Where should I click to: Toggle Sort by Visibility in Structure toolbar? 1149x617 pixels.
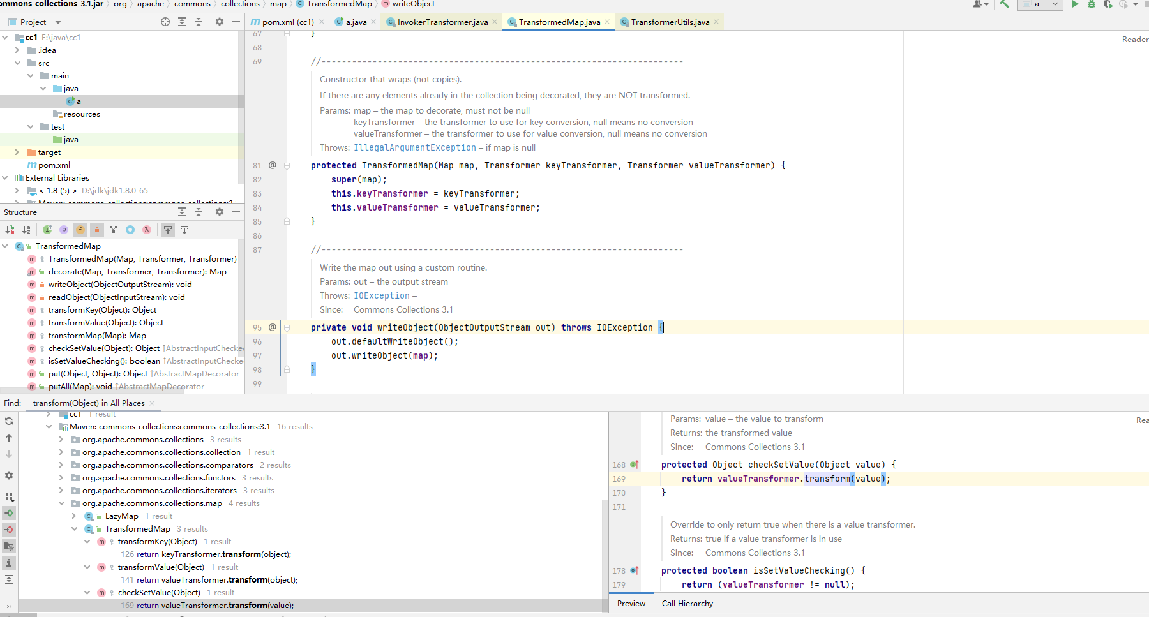click(x=10, y=230)
